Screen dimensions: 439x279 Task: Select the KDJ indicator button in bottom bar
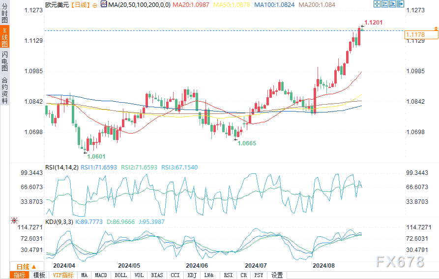tap(192, 275)
